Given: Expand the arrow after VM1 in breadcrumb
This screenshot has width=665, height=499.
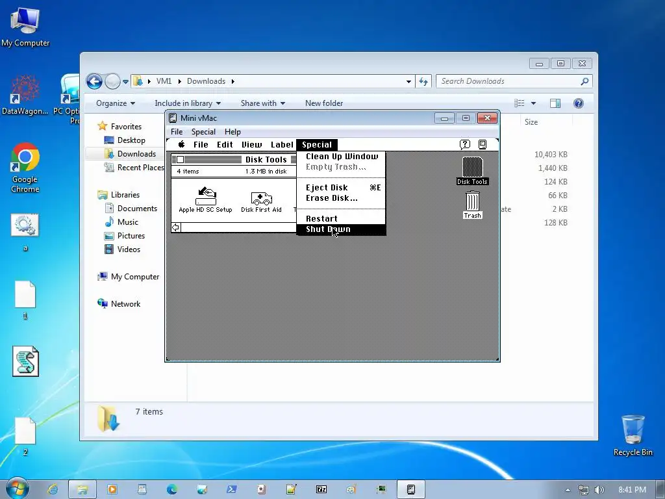Looking at the screenshot, I should 179,81.
